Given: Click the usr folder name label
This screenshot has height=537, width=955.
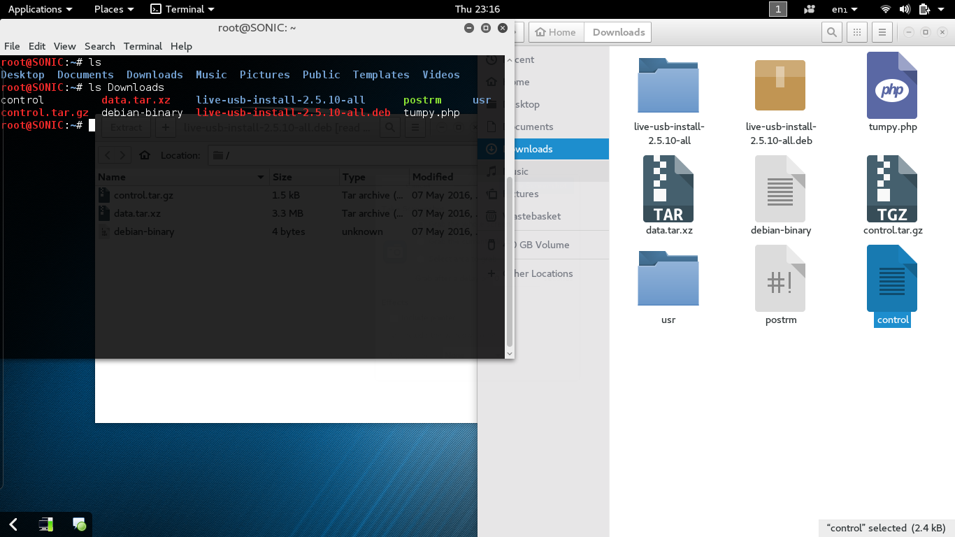Looking at the screenshot, I should pos(668,320).
